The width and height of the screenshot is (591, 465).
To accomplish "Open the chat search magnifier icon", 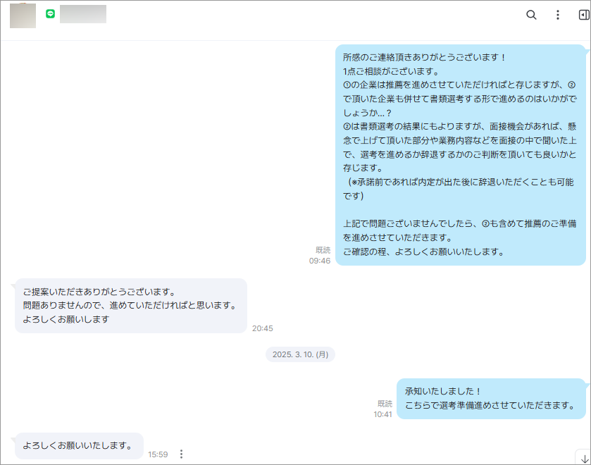I will coord(532,15).
